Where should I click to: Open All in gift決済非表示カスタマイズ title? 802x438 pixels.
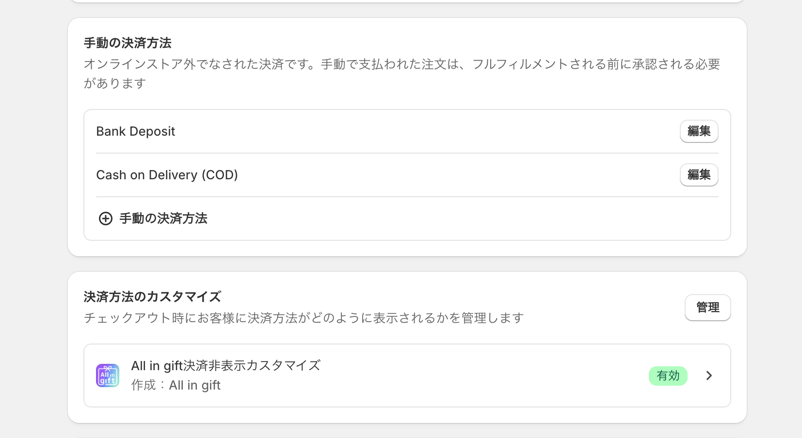tap(225, 365)
